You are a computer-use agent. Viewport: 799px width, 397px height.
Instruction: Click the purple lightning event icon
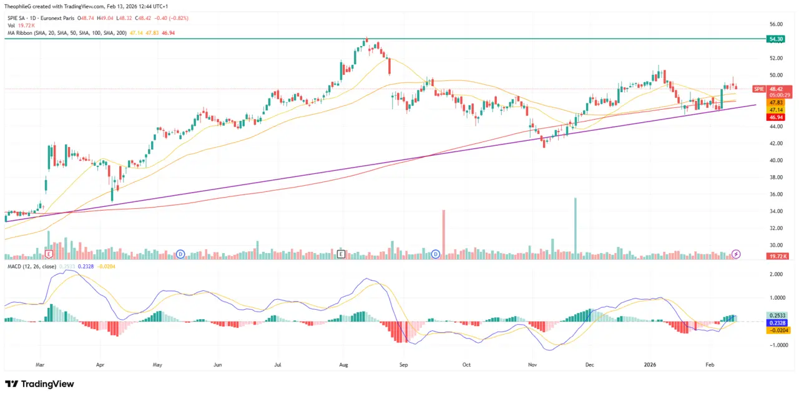coord(736,254)
